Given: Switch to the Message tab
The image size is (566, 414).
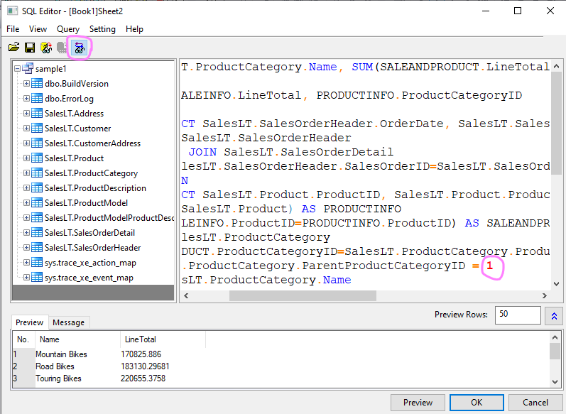Looking at the screenshot, I should [x=68, y=322].
